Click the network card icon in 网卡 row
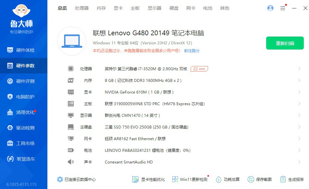Viewport: 309px width, 189px height. 71,139
